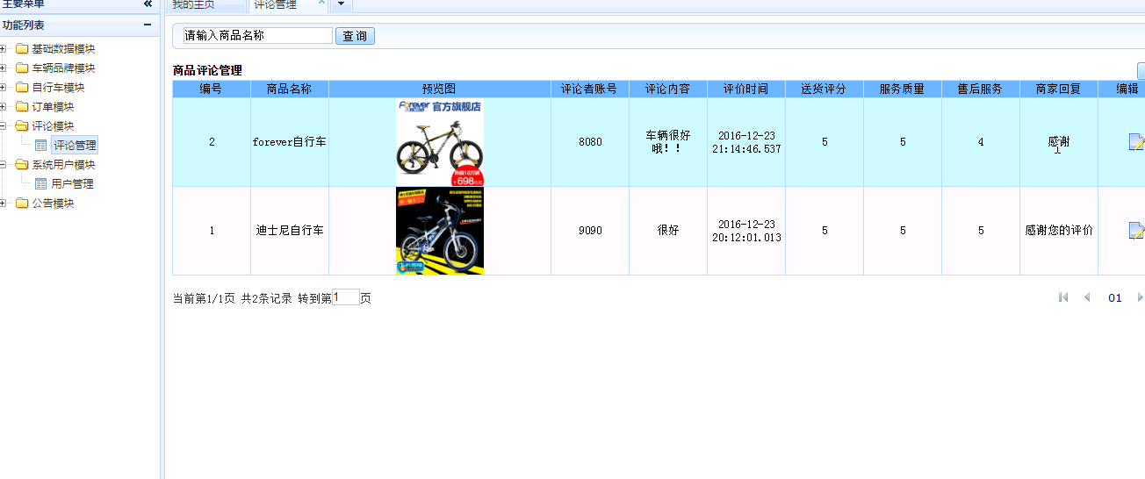Screen dimensions: 1145x479
Task: Open the tab list dropdown arrow
Action: pos(341,4)
